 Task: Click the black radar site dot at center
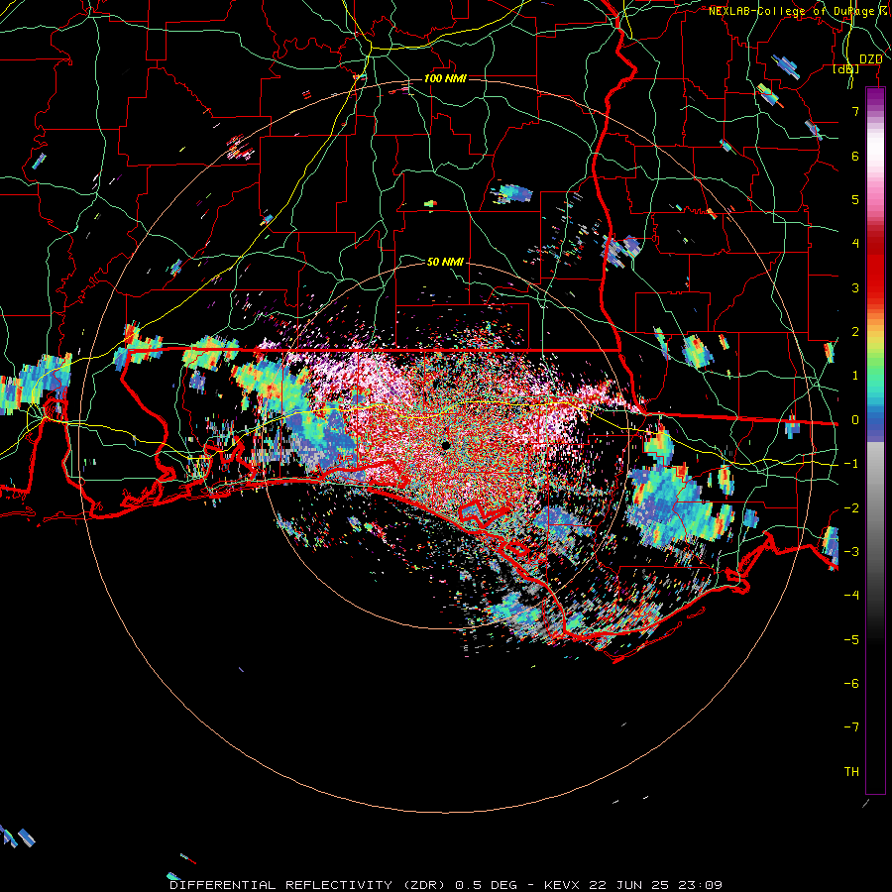pyautogui.click(x=445, y=444)
